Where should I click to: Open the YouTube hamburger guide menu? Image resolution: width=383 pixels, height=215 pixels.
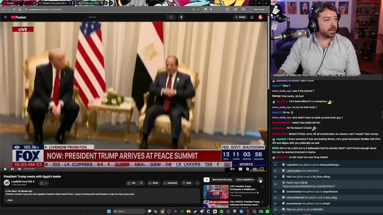click(x=5, y=17)
